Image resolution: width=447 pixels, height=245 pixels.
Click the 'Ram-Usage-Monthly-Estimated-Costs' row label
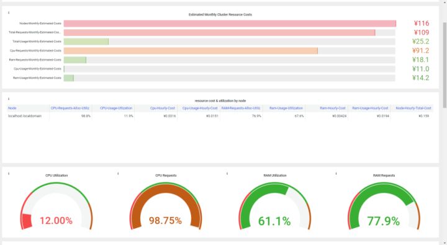37,78
